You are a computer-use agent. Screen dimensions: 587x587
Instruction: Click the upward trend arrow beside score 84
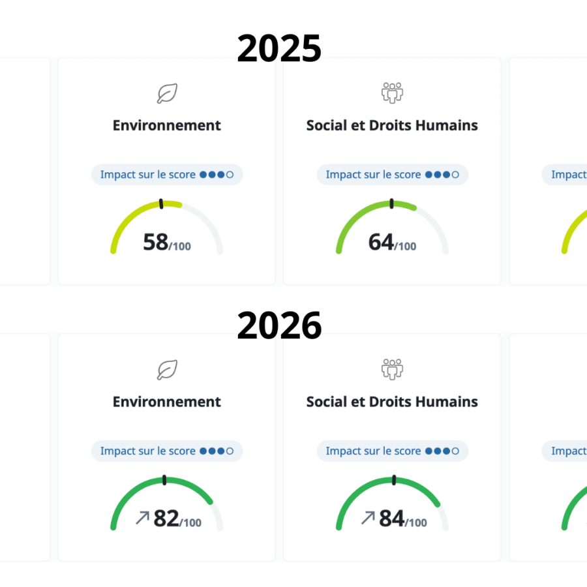368,519
